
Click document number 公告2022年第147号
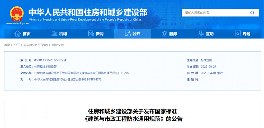[x=68, y=79]
